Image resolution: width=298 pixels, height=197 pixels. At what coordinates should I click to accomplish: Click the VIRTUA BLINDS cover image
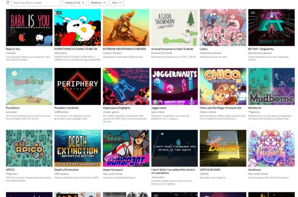tap(223, 148)
